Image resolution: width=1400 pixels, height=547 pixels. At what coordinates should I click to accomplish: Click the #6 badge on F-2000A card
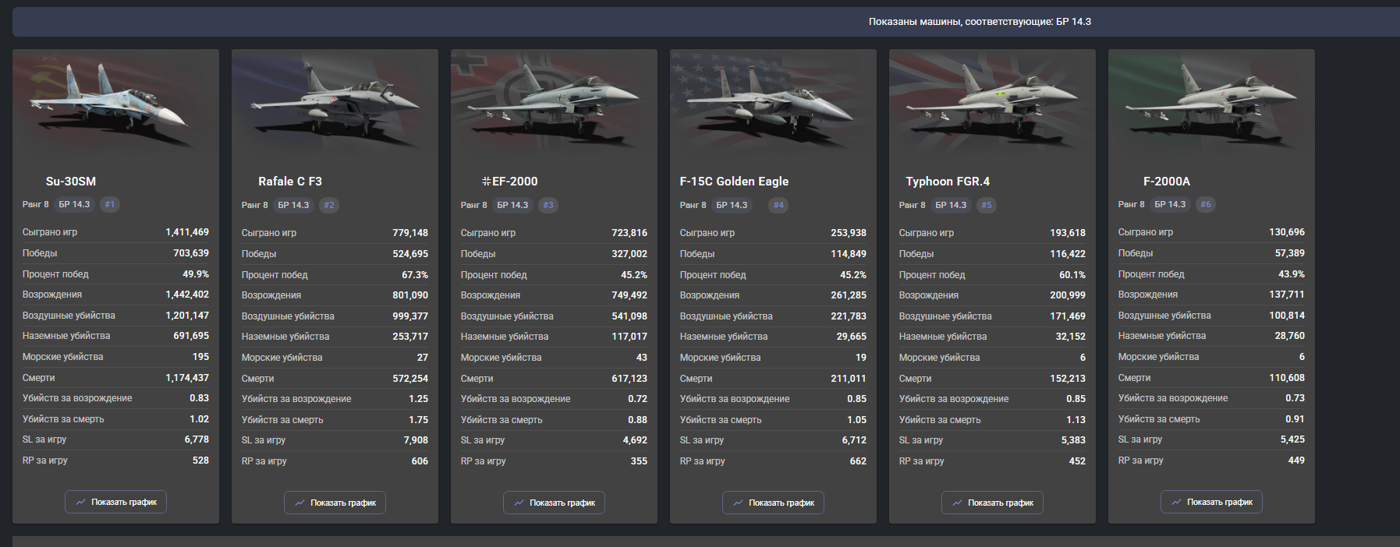click(1206, 205)
